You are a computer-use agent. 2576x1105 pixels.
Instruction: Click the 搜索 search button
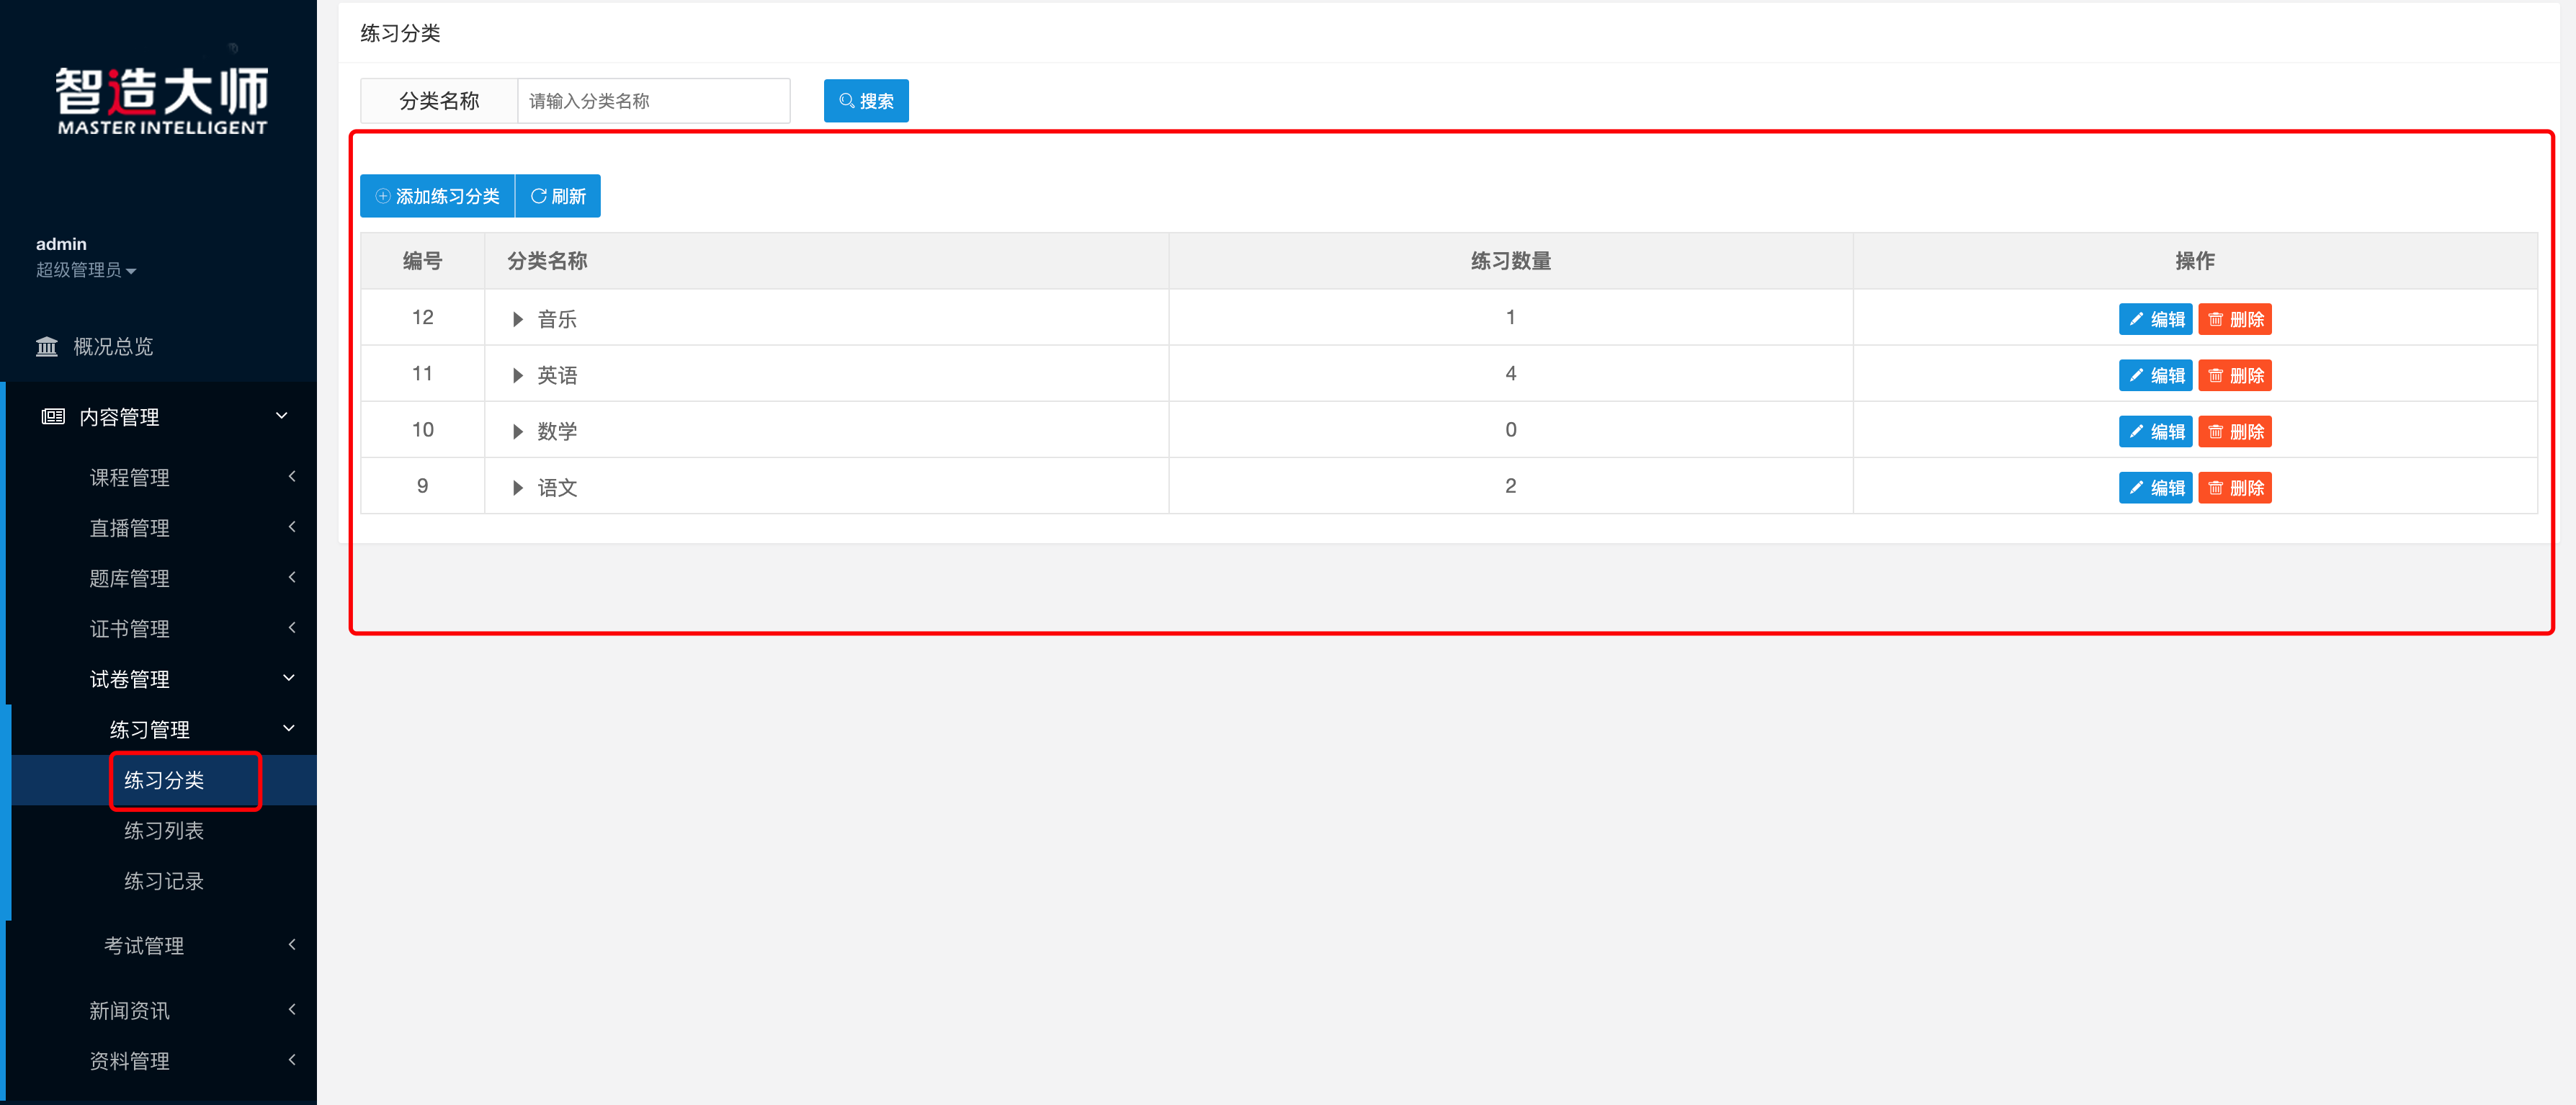click(x=866, y=101)
